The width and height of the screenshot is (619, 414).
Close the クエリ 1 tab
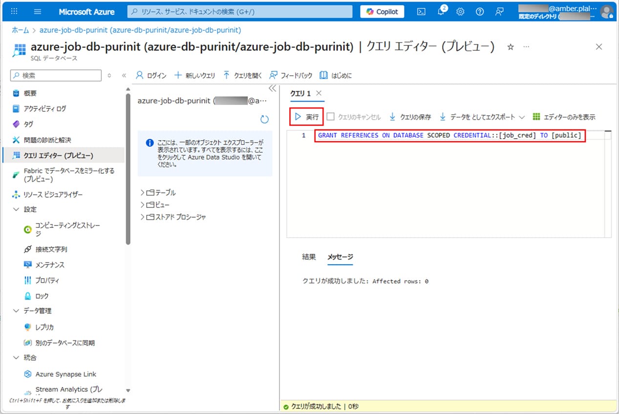click(319, 93)
